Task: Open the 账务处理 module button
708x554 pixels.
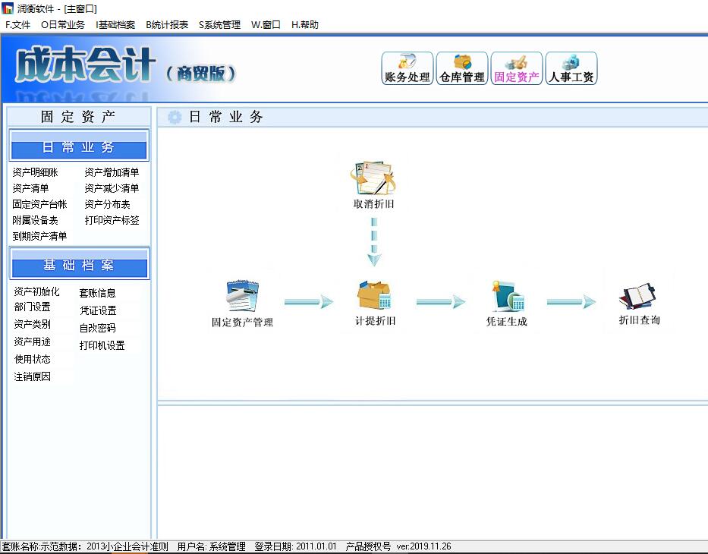Action: [407, 68]
